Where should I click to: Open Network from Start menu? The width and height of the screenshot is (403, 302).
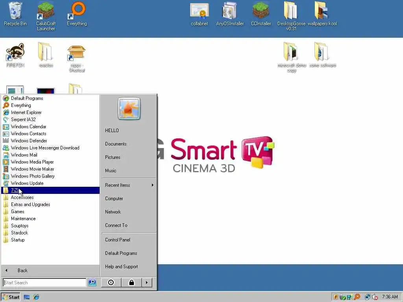coord(129,212)
